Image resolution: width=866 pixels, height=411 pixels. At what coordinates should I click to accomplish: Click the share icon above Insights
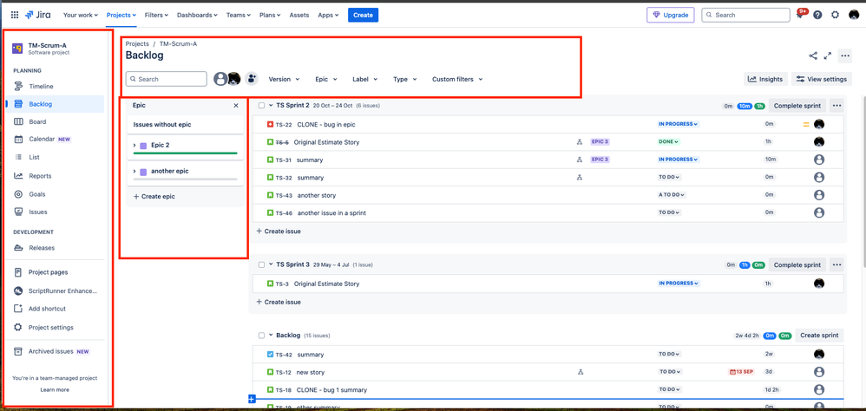[x=813, y=55]
